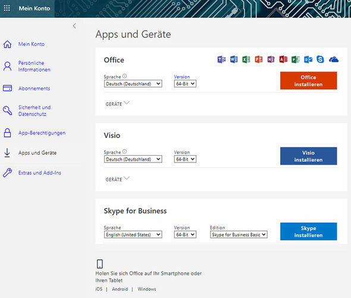Click the Word app icon
This screenshot has height=298, width=351.
234,59
